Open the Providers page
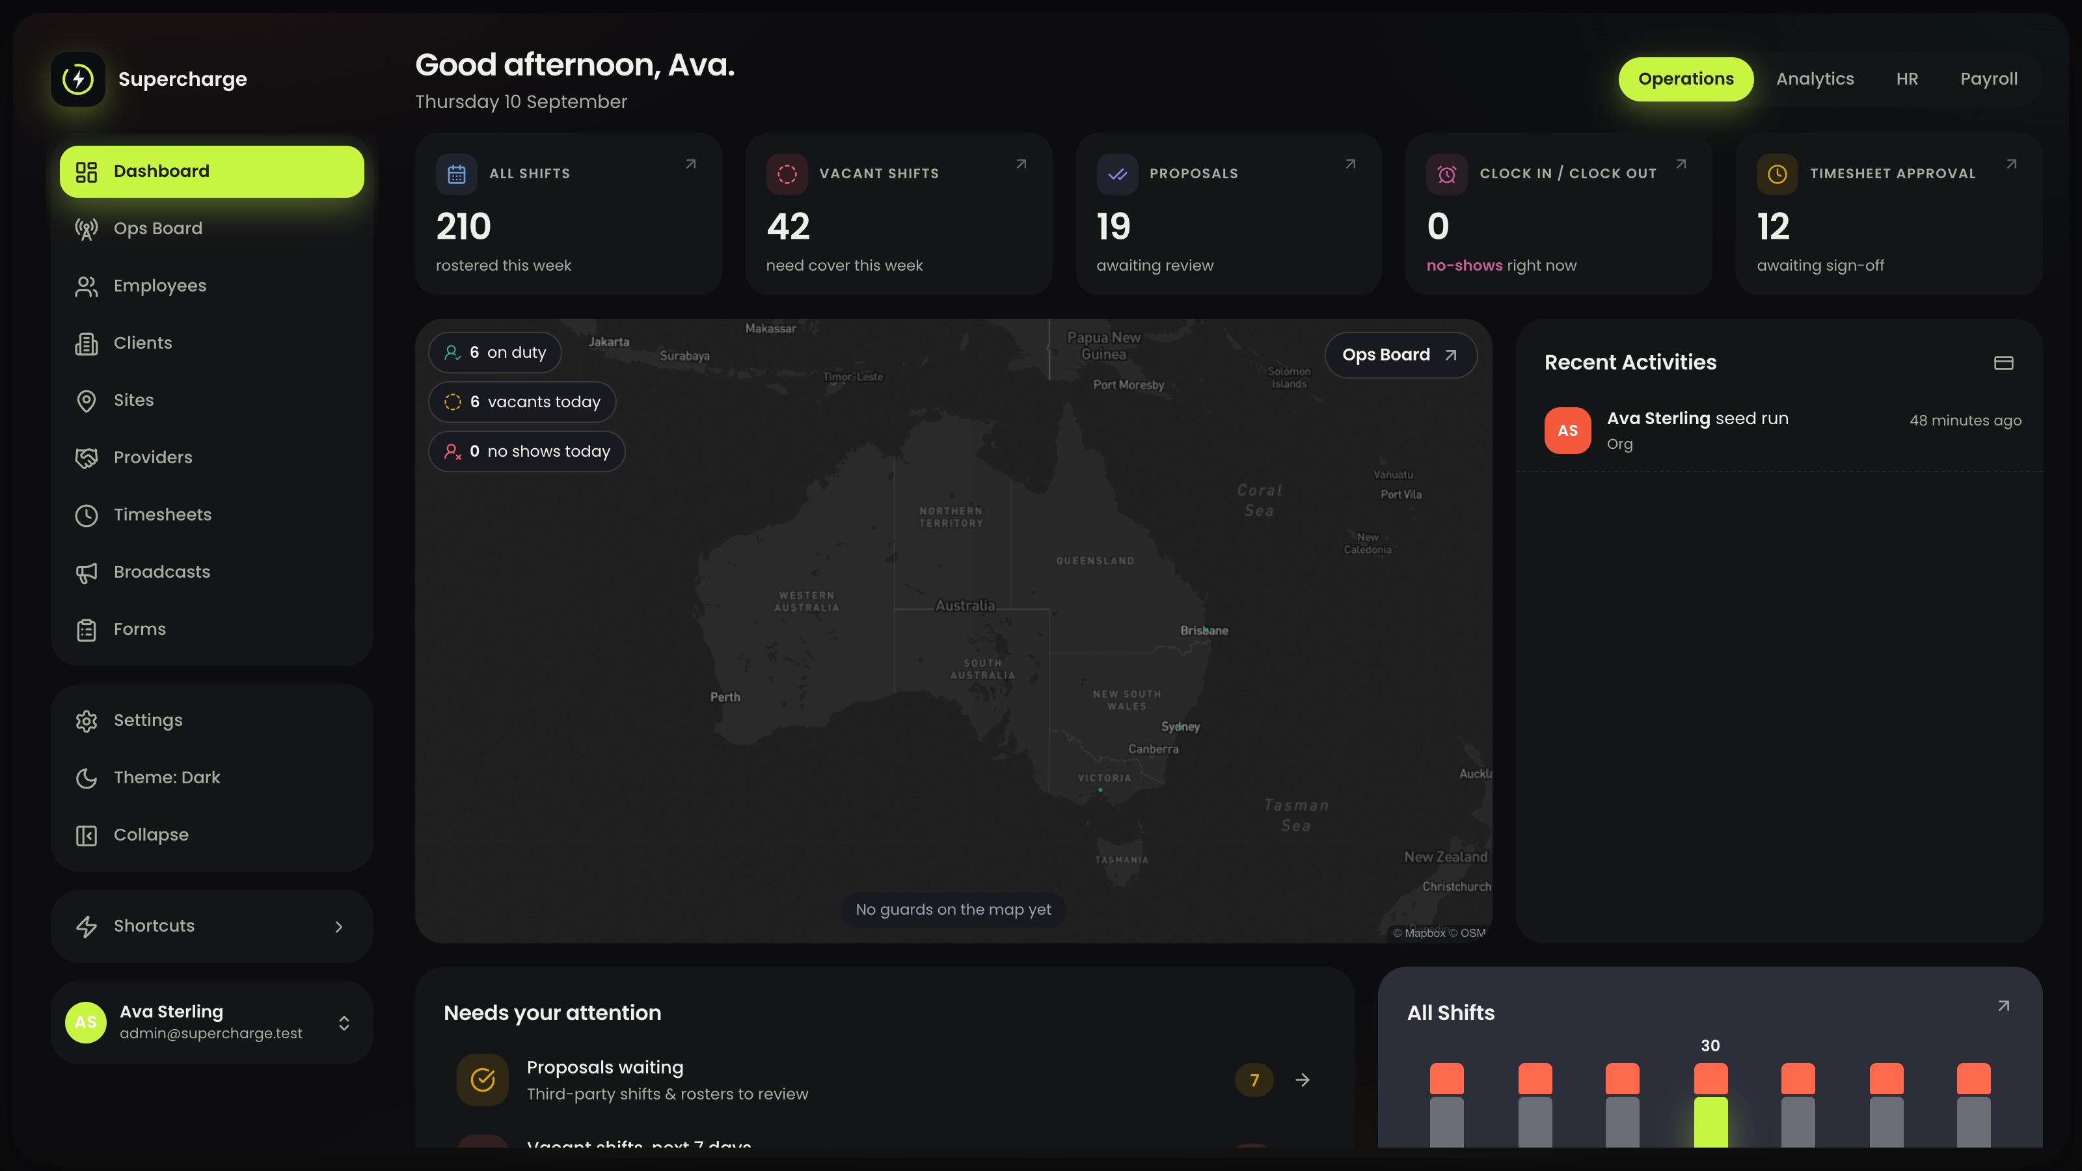 point(211,457)
